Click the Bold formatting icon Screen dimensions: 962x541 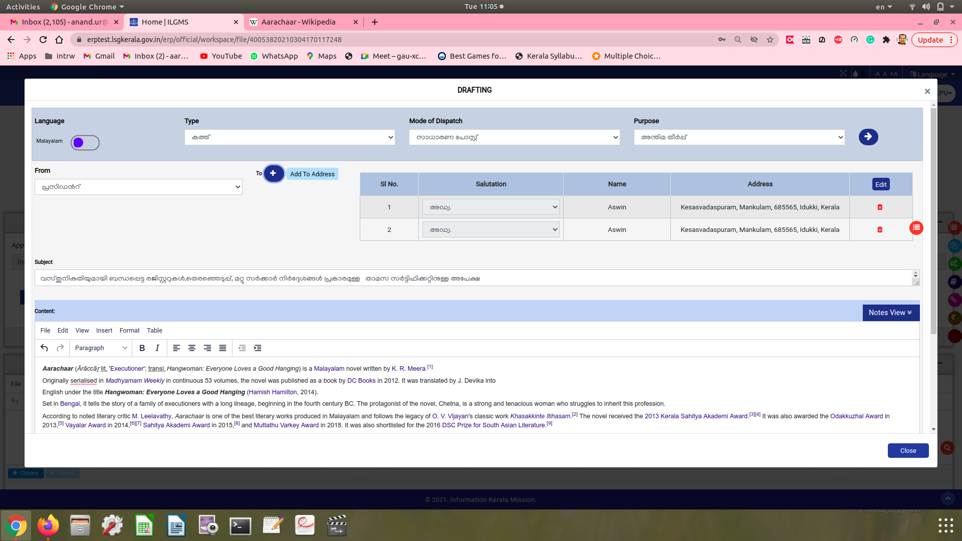click(x=142, y=348)
